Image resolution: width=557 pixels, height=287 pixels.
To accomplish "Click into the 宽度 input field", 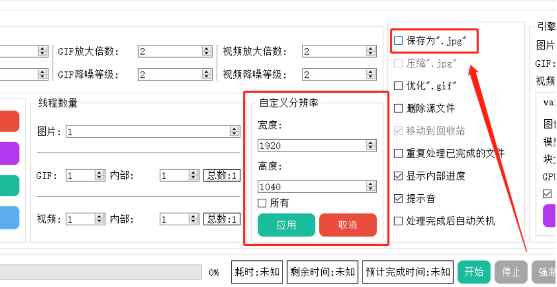I will pyautogui.click(x=312, y=145).
